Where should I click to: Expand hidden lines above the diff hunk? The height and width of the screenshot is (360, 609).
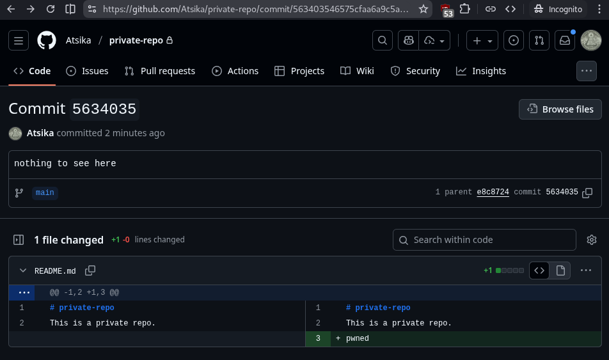(x=24, y=293)
